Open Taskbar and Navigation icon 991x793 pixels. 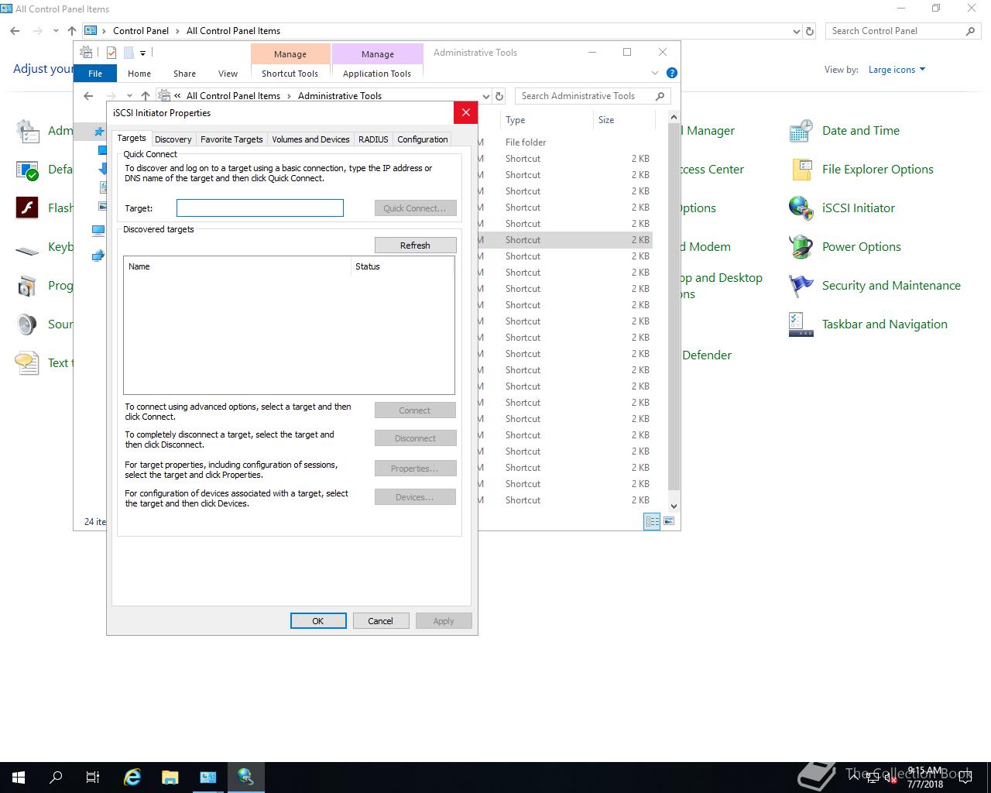pos(801,324)
